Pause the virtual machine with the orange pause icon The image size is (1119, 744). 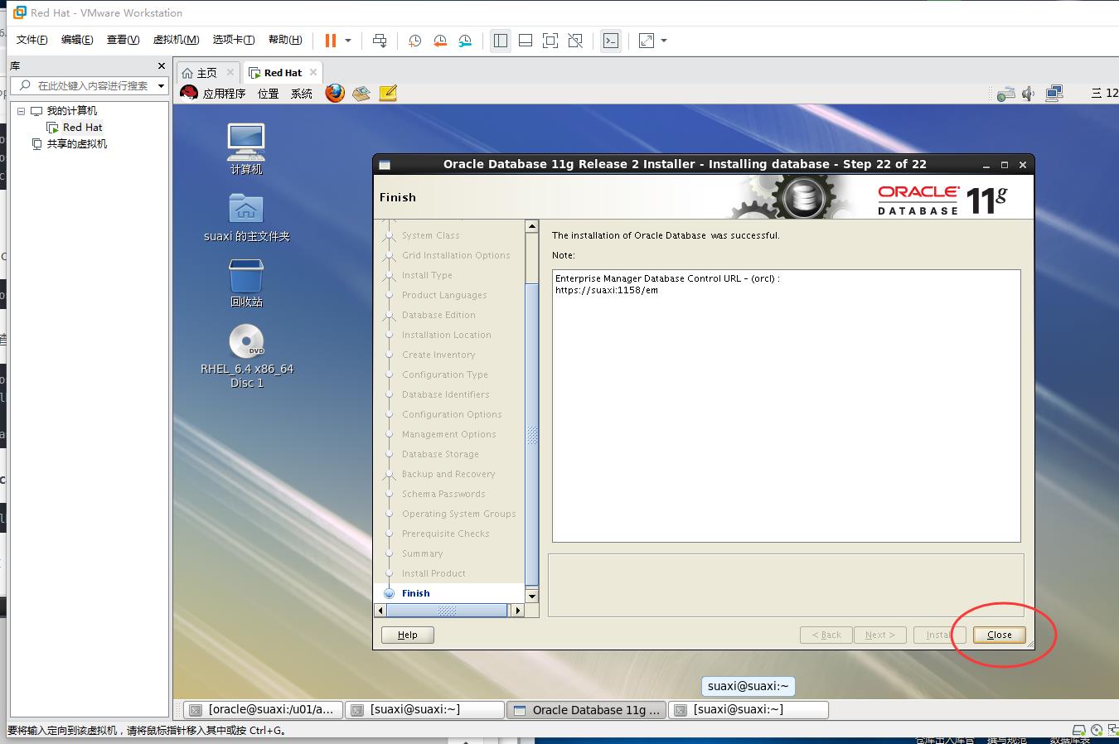(x=331, y=41)
